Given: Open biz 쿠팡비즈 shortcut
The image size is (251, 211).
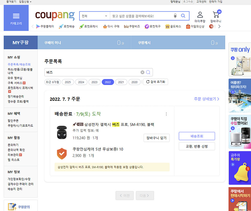Looking at the screenshot, I should click(x=132, y=26).
